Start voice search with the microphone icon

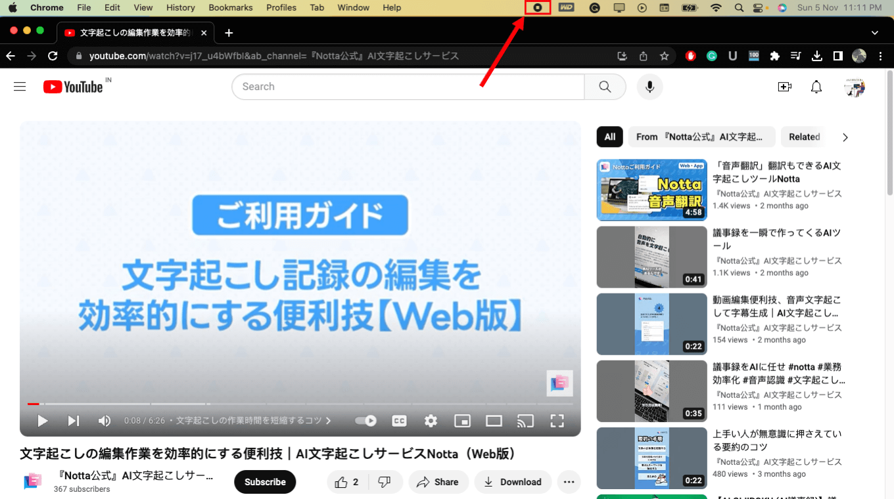pyautogui.click(x=649, y=87)
